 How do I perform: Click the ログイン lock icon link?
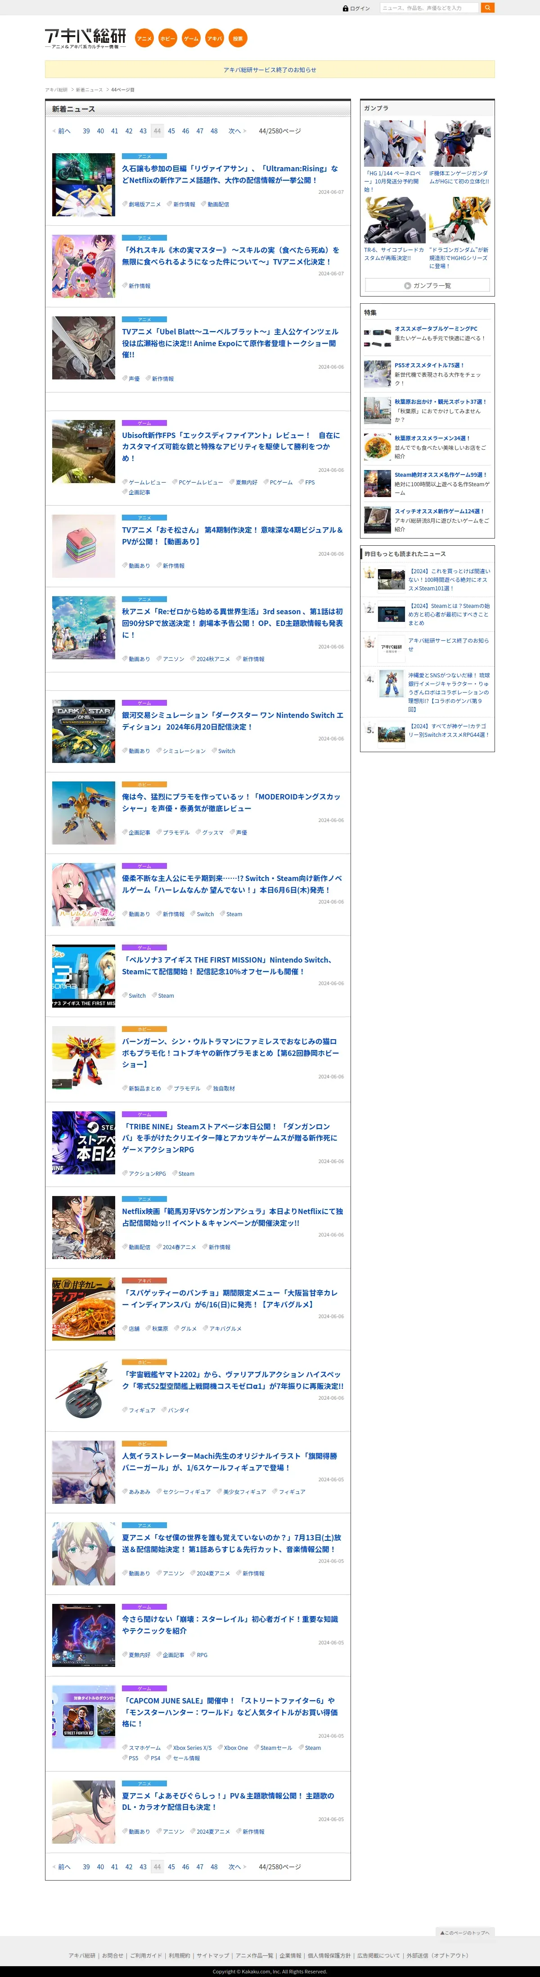pos(356,9)
